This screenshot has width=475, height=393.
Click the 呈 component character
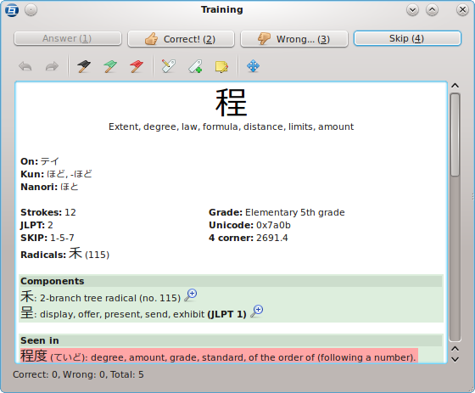pyautogui.click(x=26, y=312)
